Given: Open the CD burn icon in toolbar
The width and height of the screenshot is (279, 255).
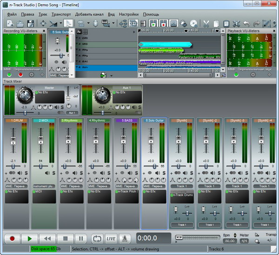Looking at the screenshot, I should pyautogui.click(x=193, y=23).
